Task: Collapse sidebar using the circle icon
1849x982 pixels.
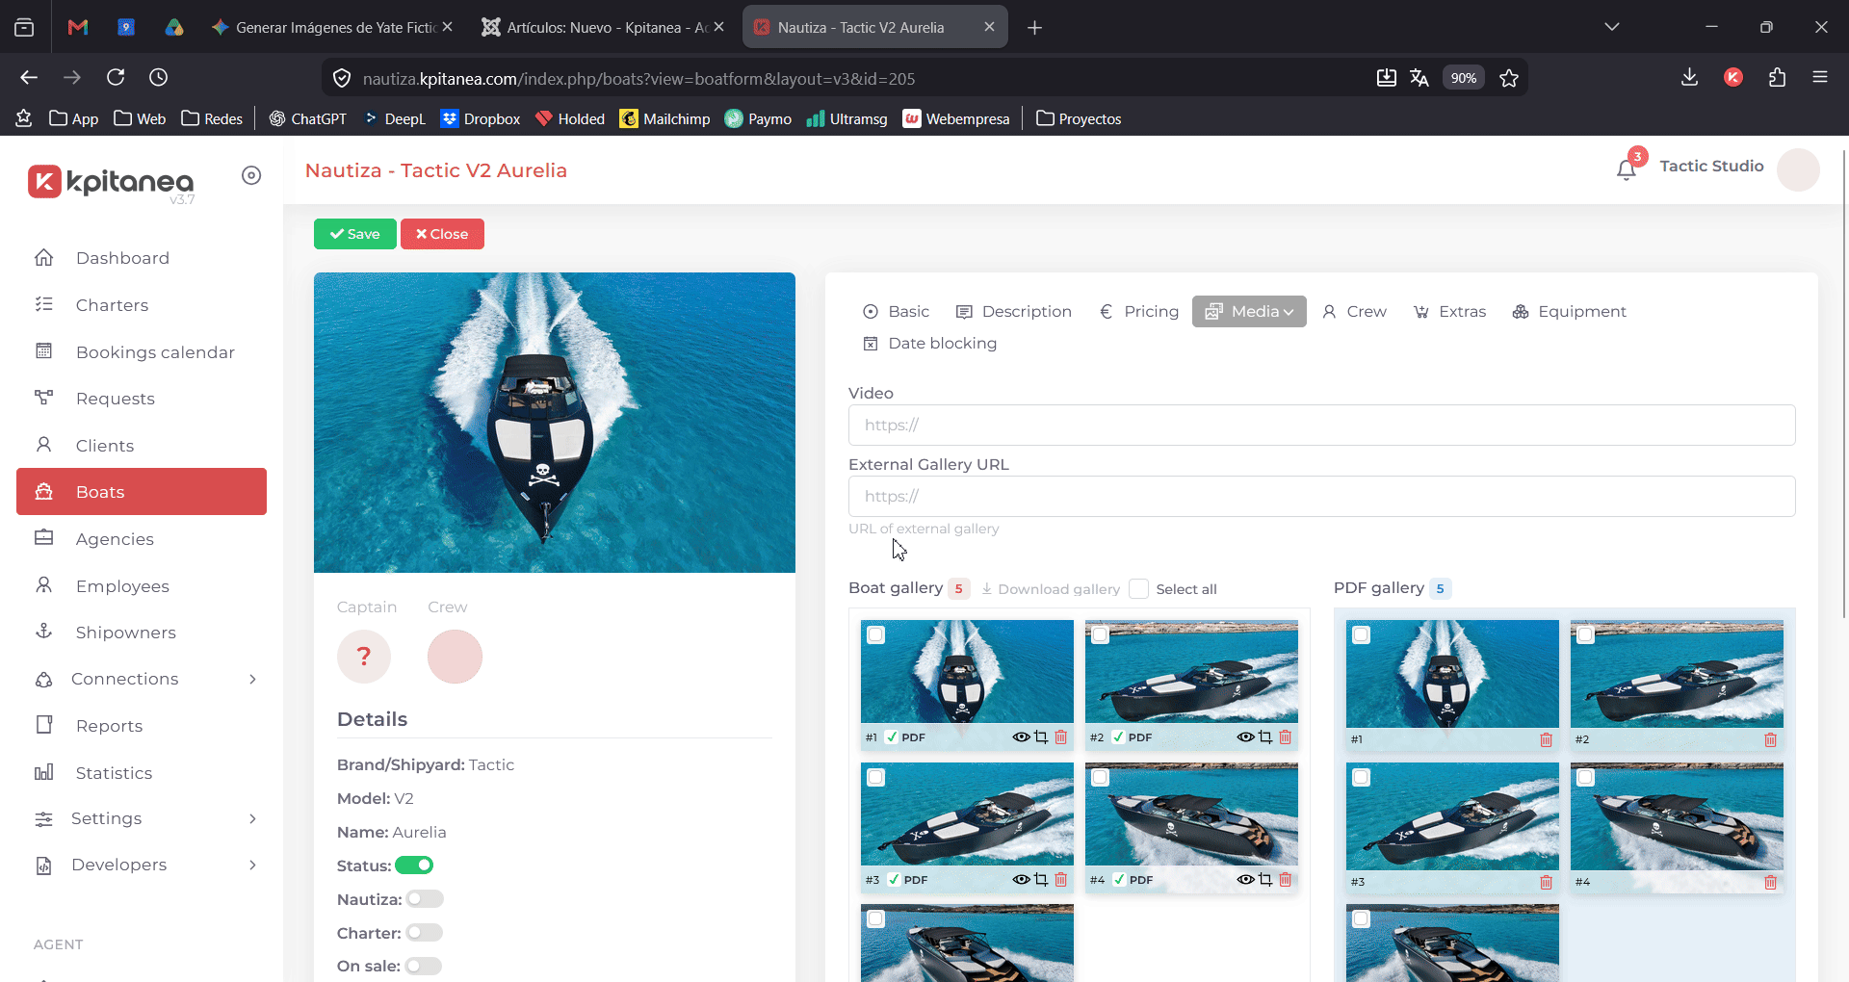Action: click(251, 175)
